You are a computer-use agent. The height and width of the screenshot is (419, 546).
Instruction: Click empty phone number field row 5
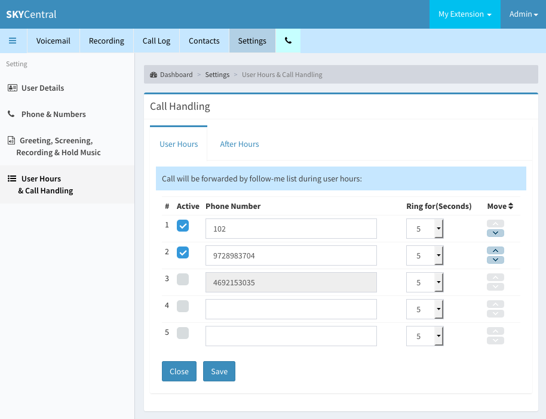[291, 336]
